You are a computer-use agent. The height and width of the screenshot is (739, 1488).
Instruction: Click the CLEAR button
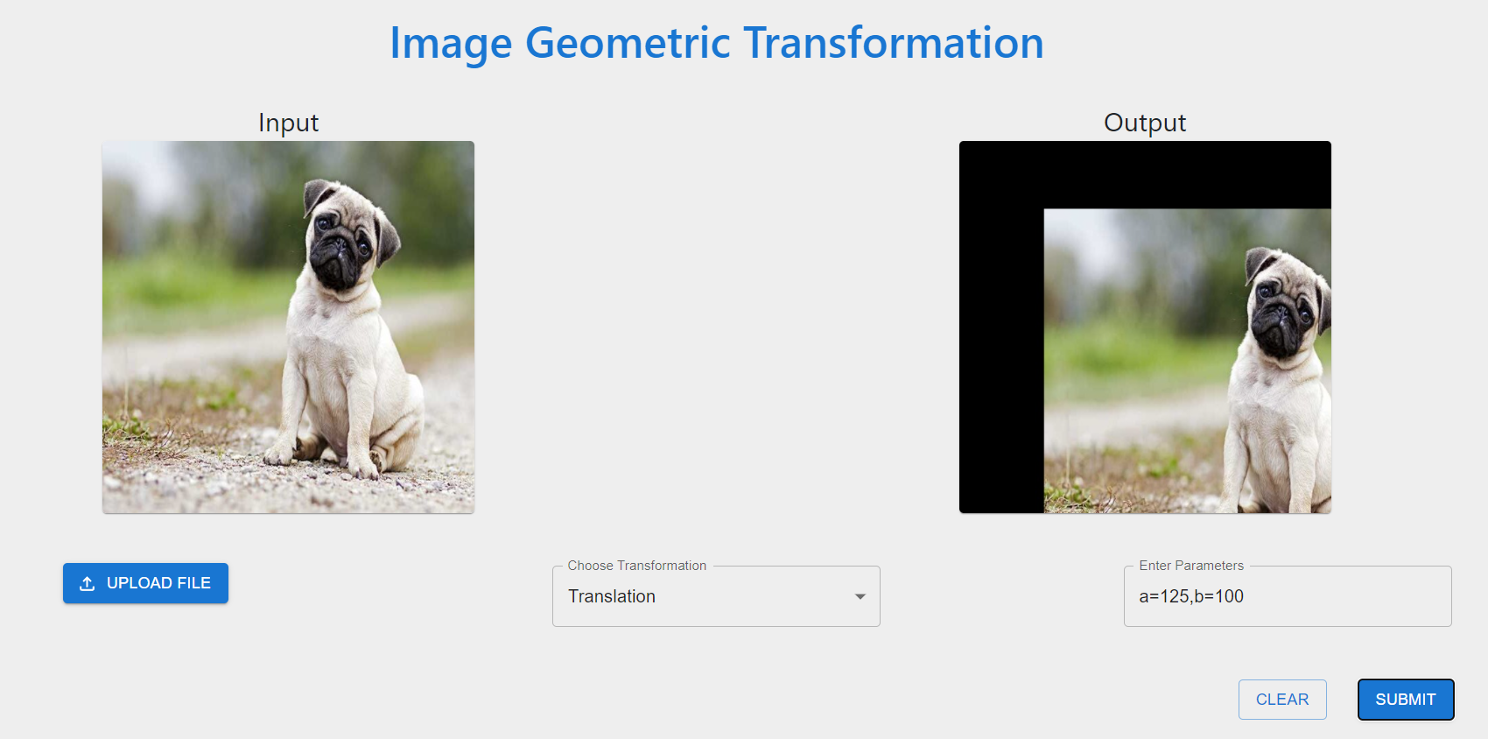tap(1282, 700)
